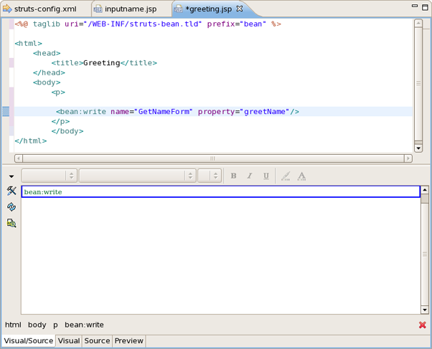Screen dimensions: 432x349
Task: Click the background color highlighter icon
Action: pyautogui.click(x=286, y=176)
